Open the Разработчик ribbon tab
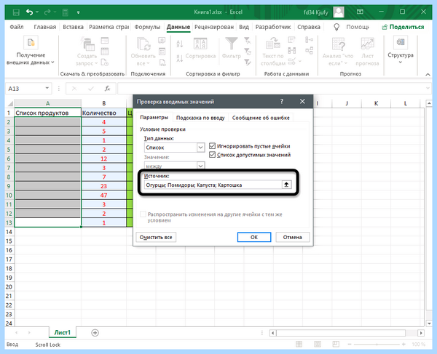437x354 pixels. tap(273, 27)
